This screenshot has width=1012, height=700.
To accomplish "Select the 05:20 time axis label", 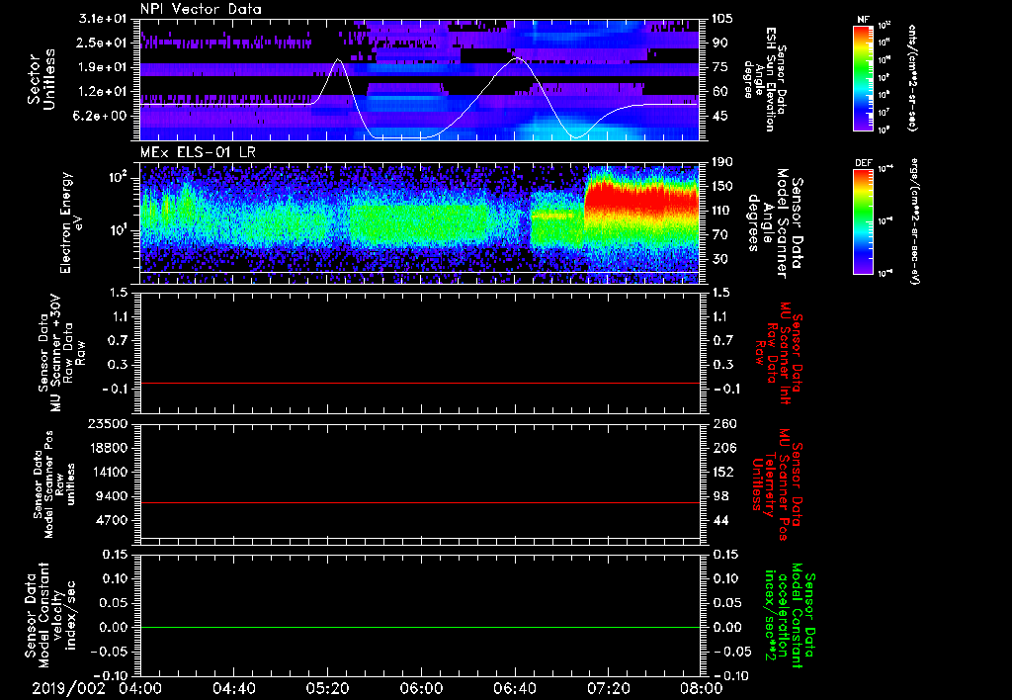I will click(327, 688).
